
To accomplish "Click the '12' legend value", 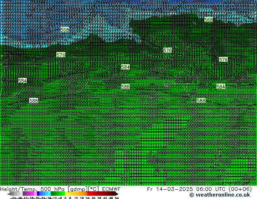I will [x=76, y=198].
